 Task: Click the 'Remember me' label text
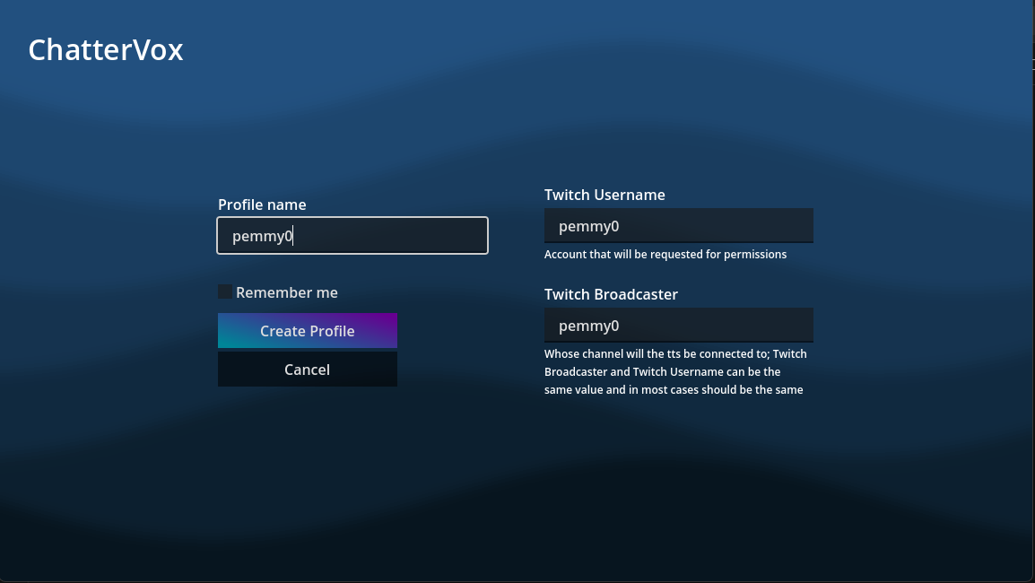click(x=286, y=292)
